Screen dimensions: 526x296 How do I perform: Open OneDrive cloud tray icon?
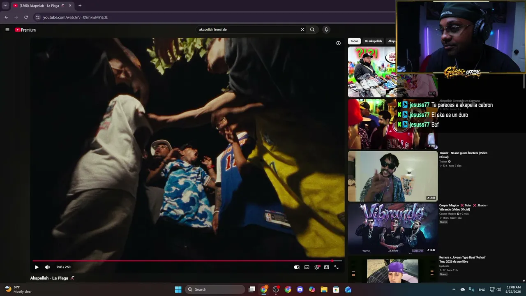point(463,289)
